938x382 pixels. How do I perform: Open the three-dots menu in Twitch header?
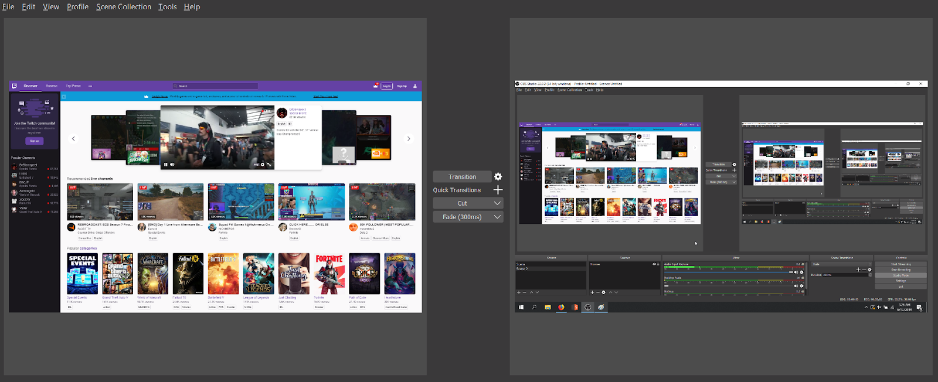[x=90, y=86]
